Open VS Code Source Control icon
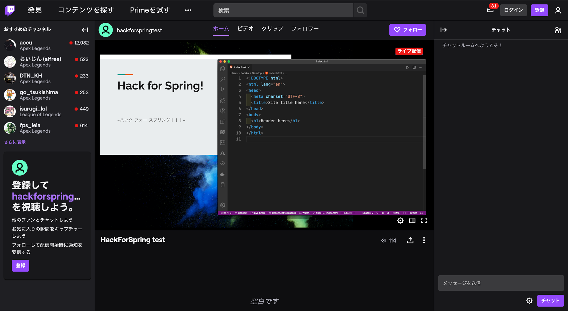Viewport: 568px width, 311px height. pos(222,90)
